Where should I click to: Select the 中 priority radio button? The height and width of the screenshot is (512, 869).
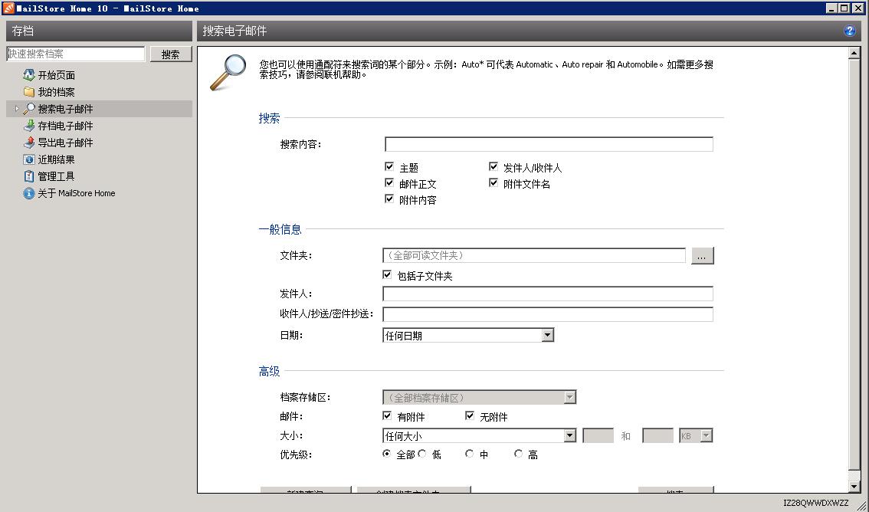[x=470, y=453]
